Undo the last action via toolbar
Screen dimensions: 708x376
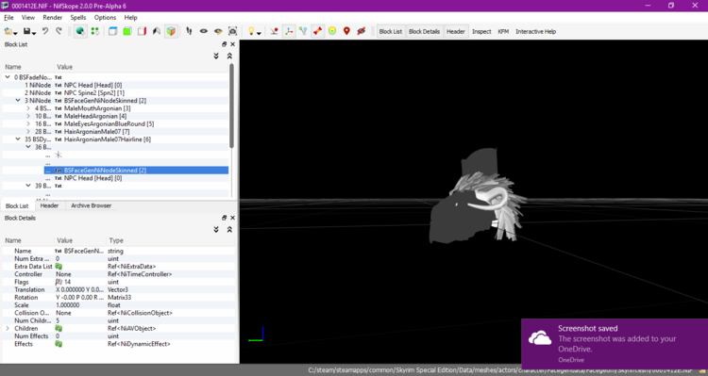point(45,31)
